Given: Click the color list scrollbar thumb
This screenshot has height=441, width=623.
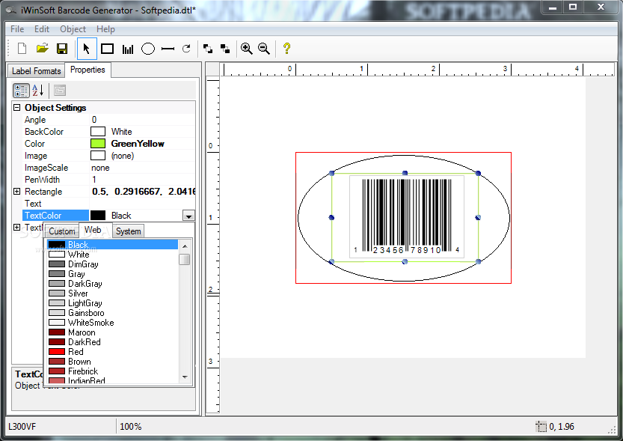Looking at the screenshot, I should [185, 259].
